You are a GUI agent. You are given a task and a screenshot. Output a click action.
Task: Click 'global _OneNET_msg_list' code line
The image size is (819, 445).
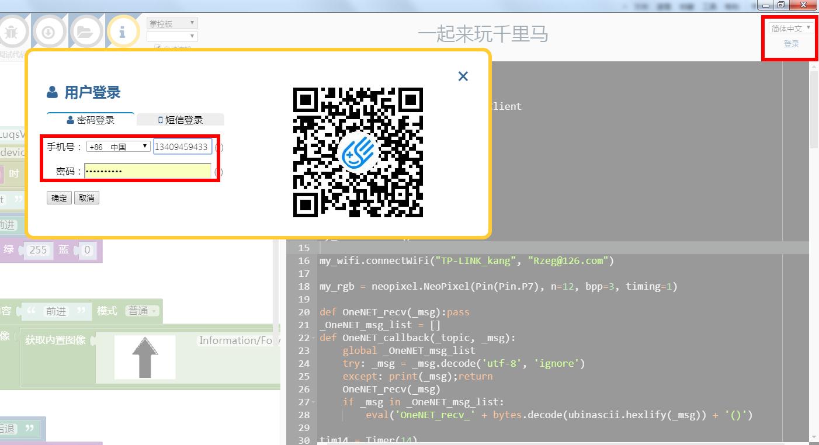(409, 350)
